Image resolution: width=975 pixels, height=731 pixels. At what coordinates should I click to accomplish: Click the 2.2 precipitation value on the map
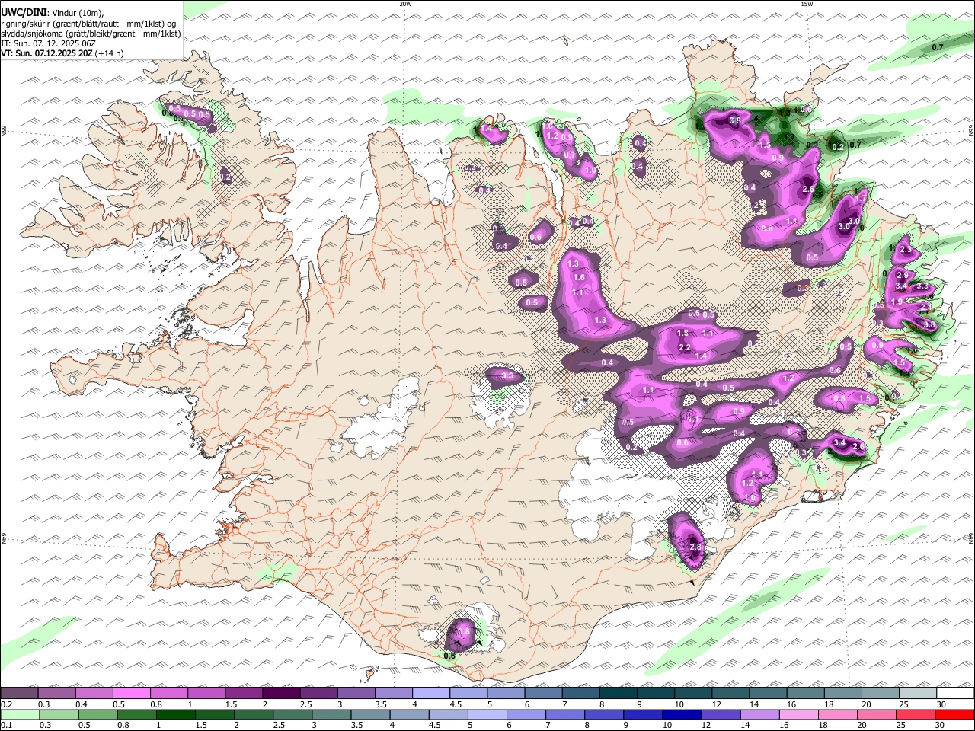coord(684,348)
